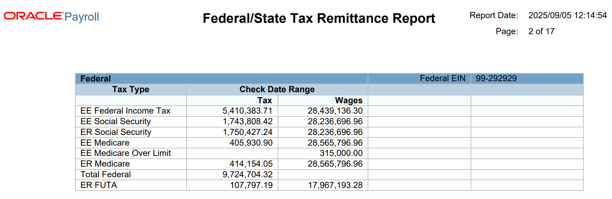Click the Tax Type column header
Screen dimensions: 612x199
coord(130,89)
